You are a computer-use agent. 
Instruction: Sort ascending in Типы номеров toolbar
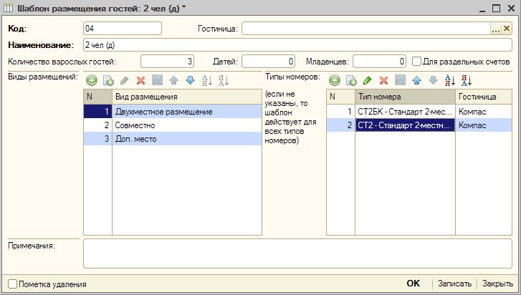point(449,80)
